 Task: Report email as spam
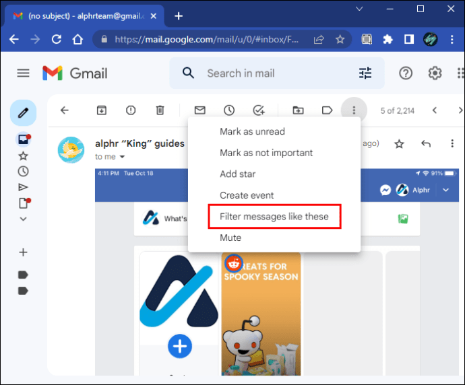131,110
